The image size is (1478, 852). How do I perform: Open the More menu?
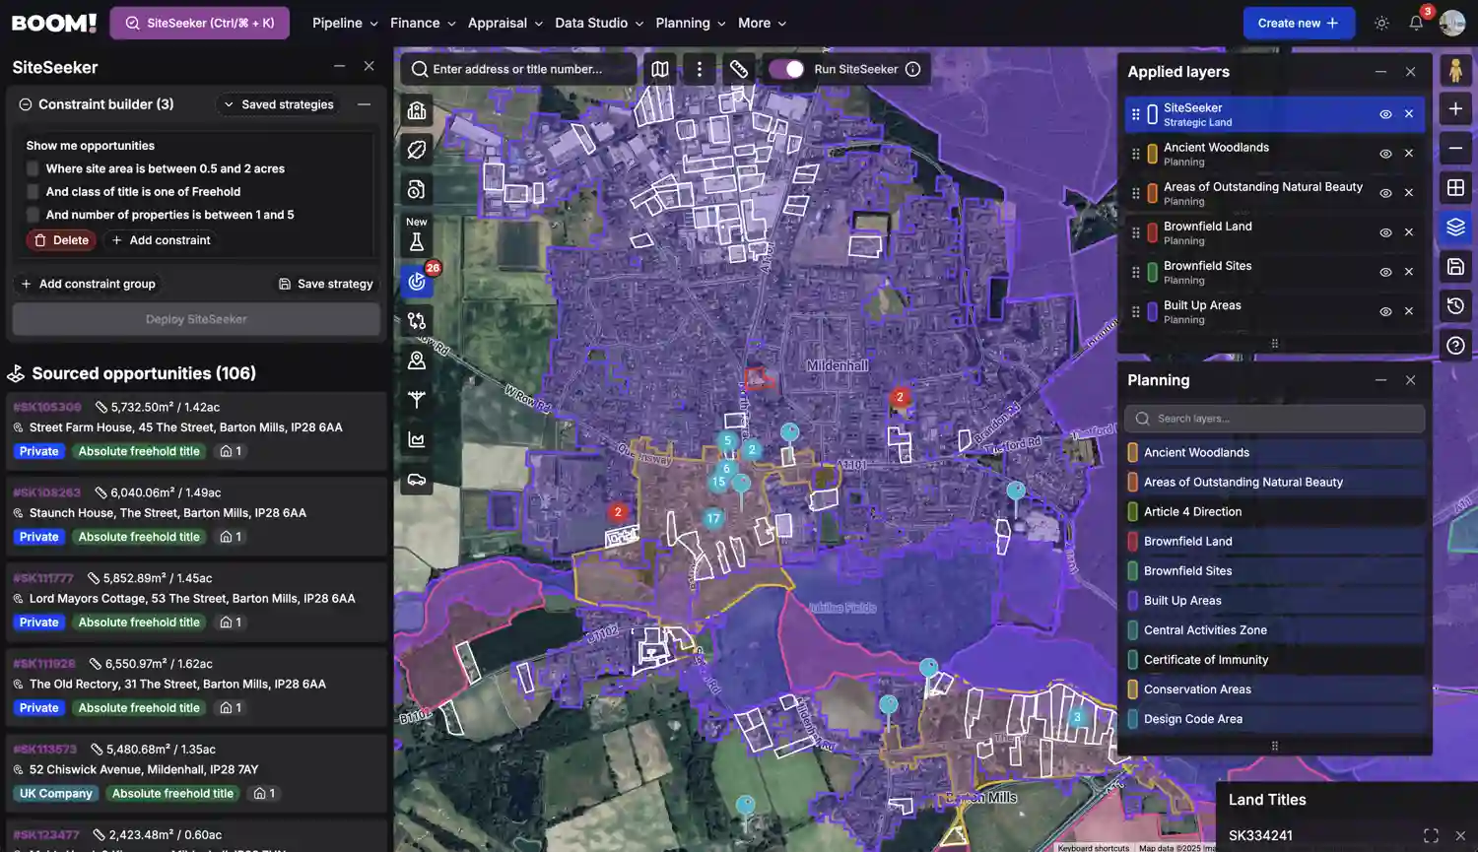[762, 23]
